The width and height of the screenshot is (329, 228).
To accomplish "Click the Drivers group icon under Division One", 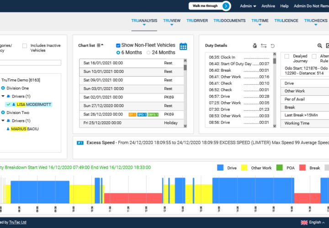I will coord(8,96).
